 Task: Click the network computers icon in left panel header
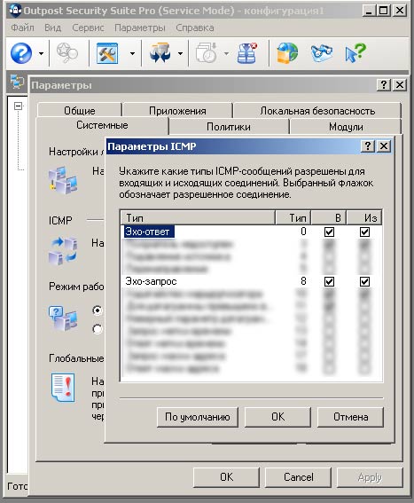17,82
